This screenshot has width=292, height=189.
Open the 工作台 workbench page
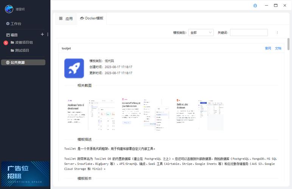(14, 23)
